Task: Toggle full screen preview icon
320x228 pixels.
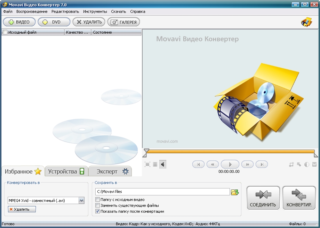Action: pyautogui.click(x=147, y=164)
